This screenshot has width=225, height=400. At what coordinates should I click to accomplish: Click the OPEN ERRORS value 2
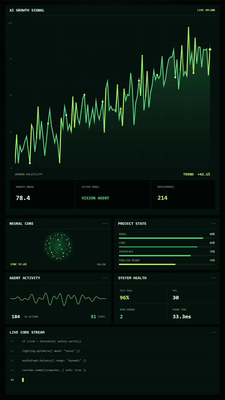(121, 317)
